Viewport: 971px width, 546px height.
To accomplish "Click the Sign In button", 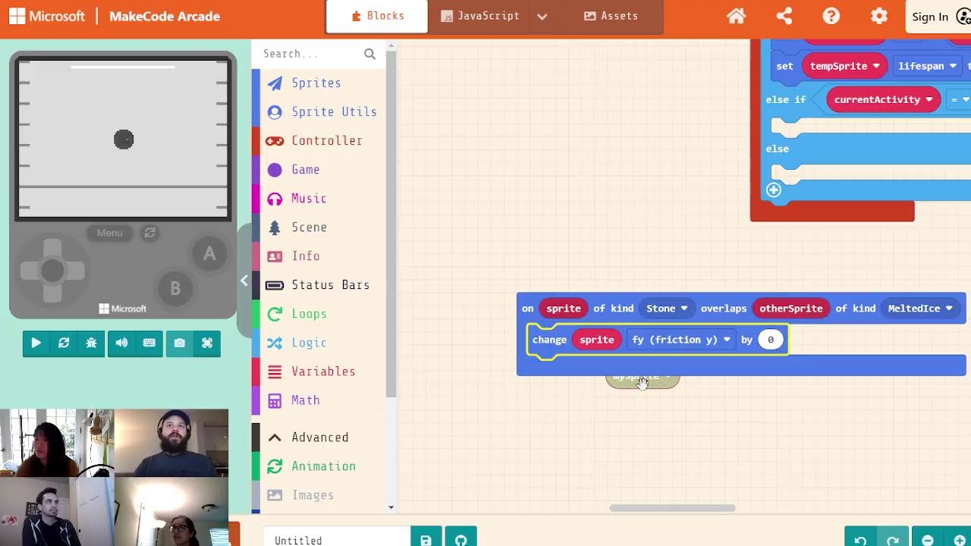I will click(x=939, y=17).
